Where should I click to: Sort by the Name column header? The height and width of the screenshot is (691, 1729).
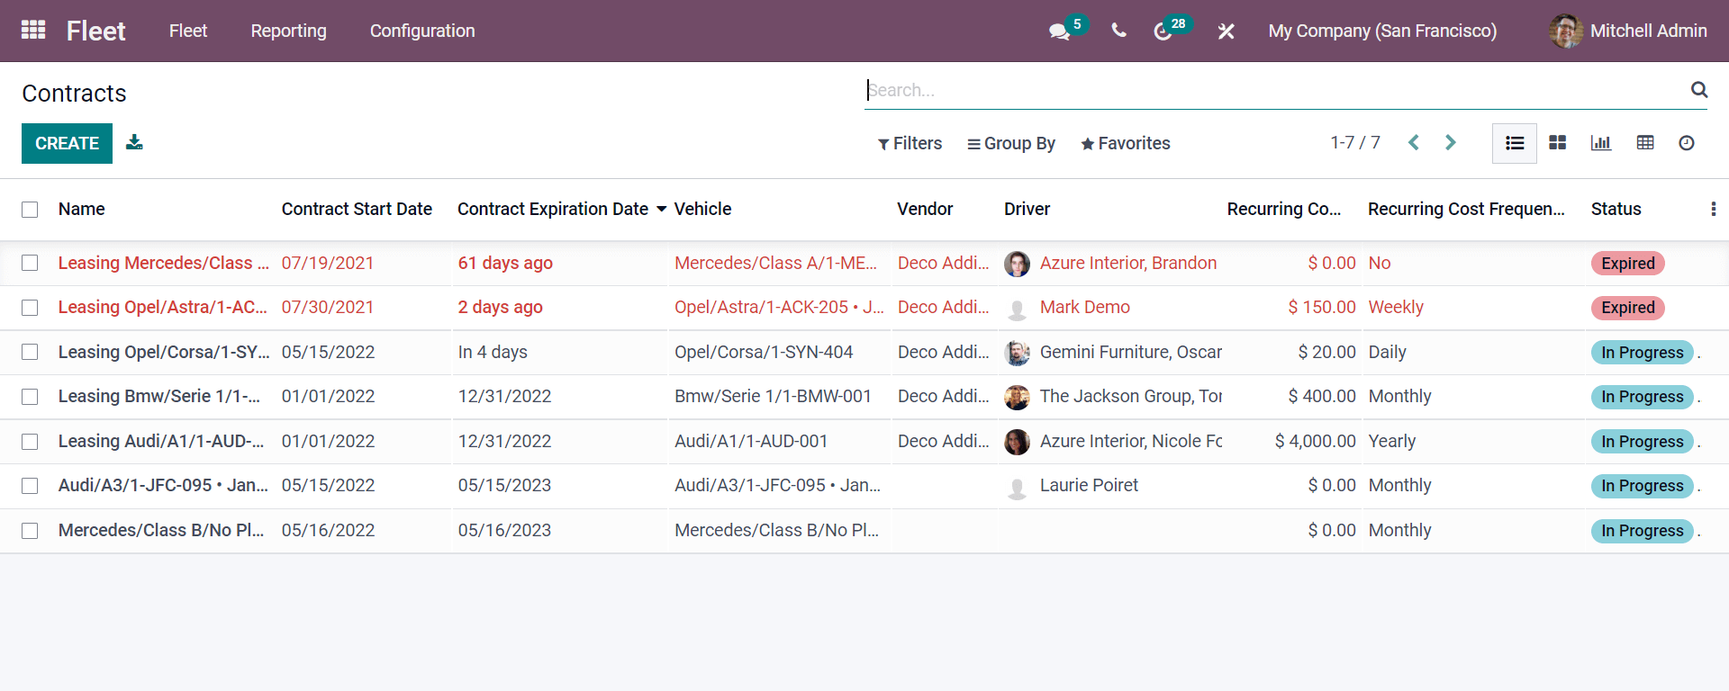point(82,209)
